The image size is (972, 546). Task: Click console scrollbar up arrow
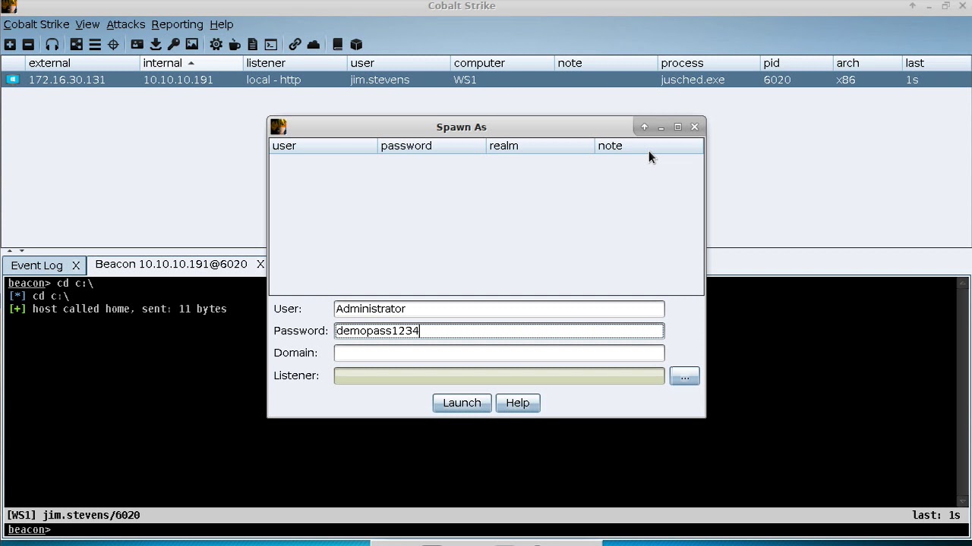(963, 284)
